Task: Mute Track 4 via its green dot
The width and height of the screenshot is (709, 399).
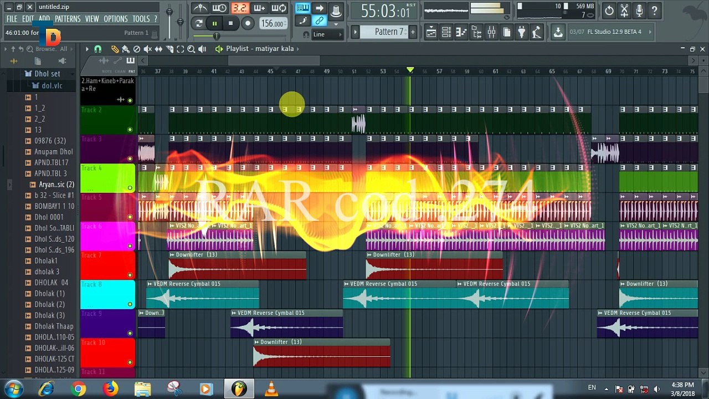Action: click(x=130, y=188)
